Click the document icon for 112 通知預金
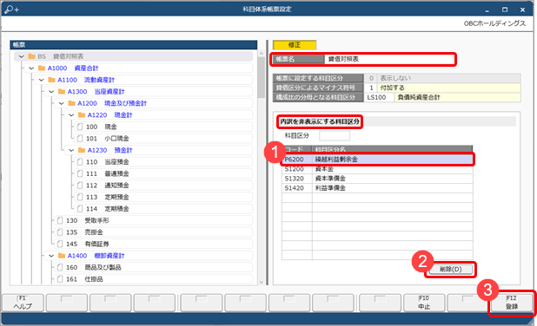Viewport: 537px width, 326px height. [x=80, y=186]
